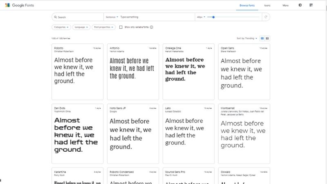
Task: Click the variable fonts info icon
Action: (152, 27)
